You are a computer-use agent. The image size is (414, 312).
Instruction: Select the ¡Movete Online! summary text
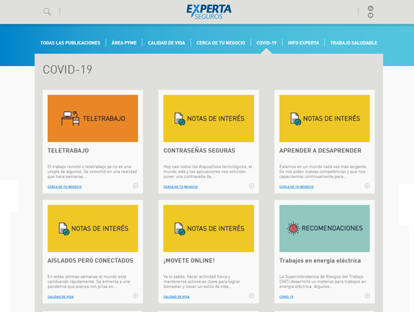pyautogui.click(x=202, y=282)
